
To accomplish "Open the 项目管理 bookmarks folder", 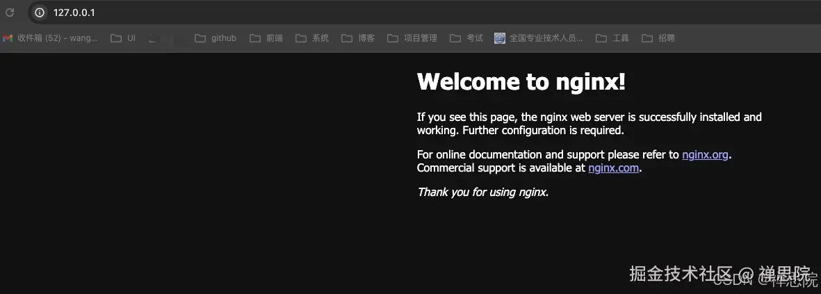I will pos(413,38).
